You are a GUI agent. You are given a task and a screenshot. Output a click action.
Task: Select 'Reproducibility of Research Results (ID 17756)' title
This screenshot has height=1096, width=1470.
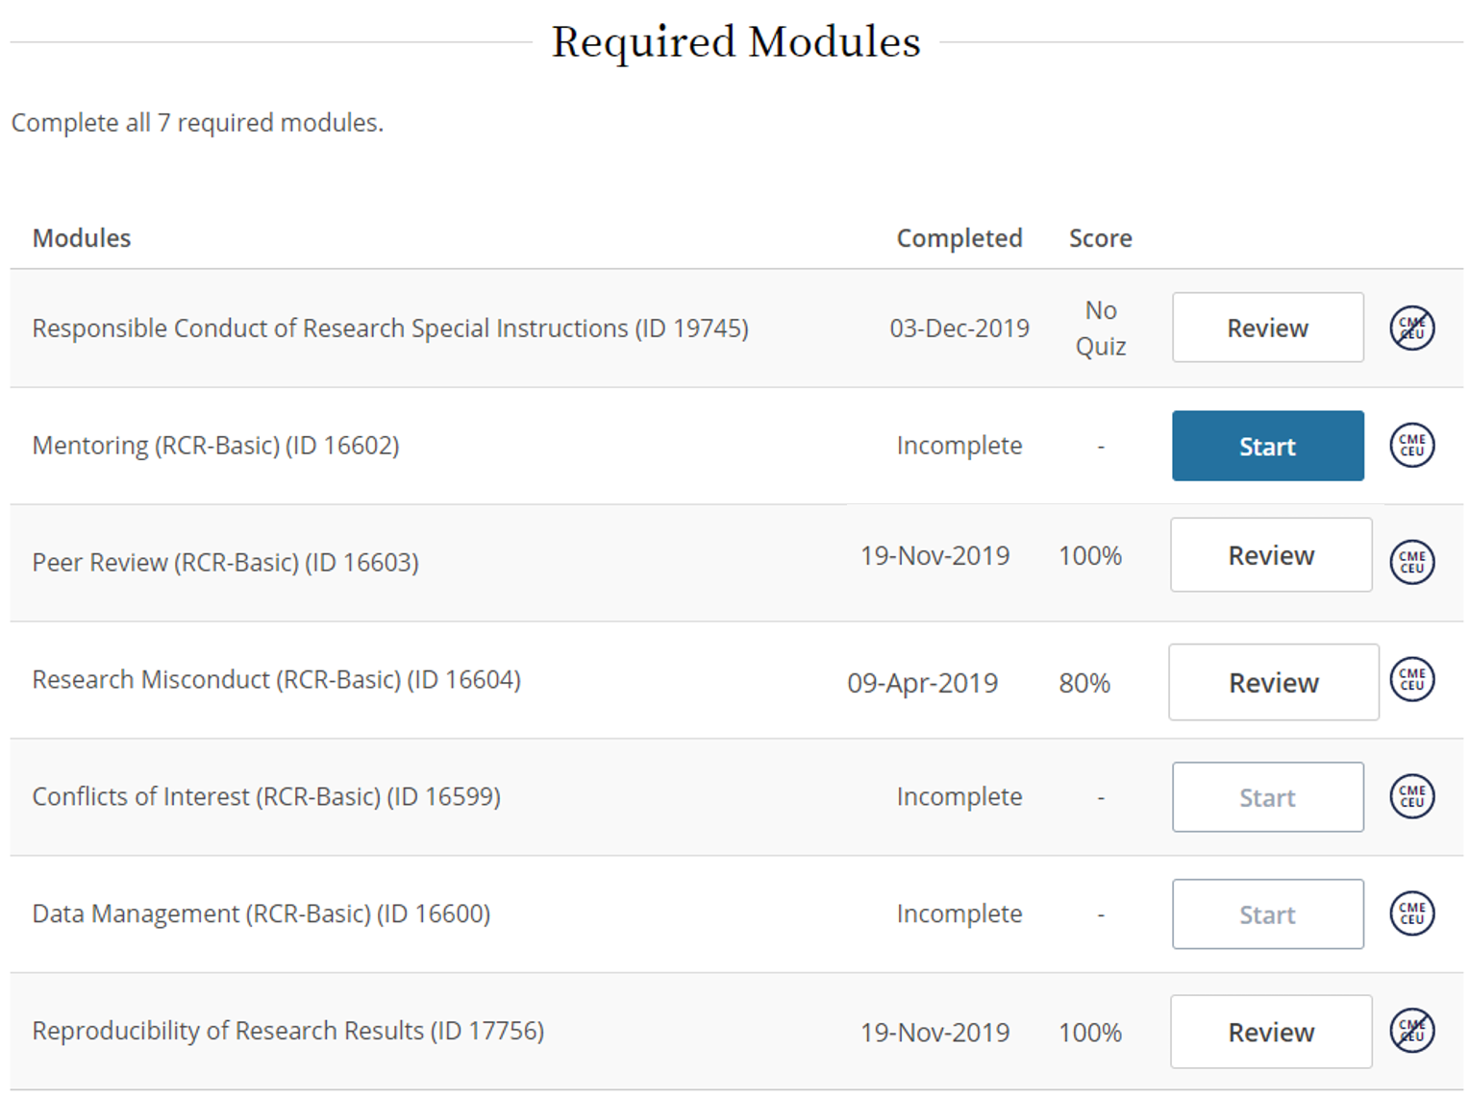(x=287, y=1032)
